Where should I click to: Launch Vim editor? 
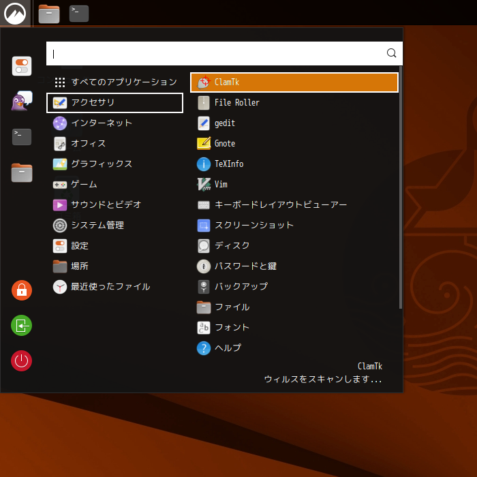294,185
